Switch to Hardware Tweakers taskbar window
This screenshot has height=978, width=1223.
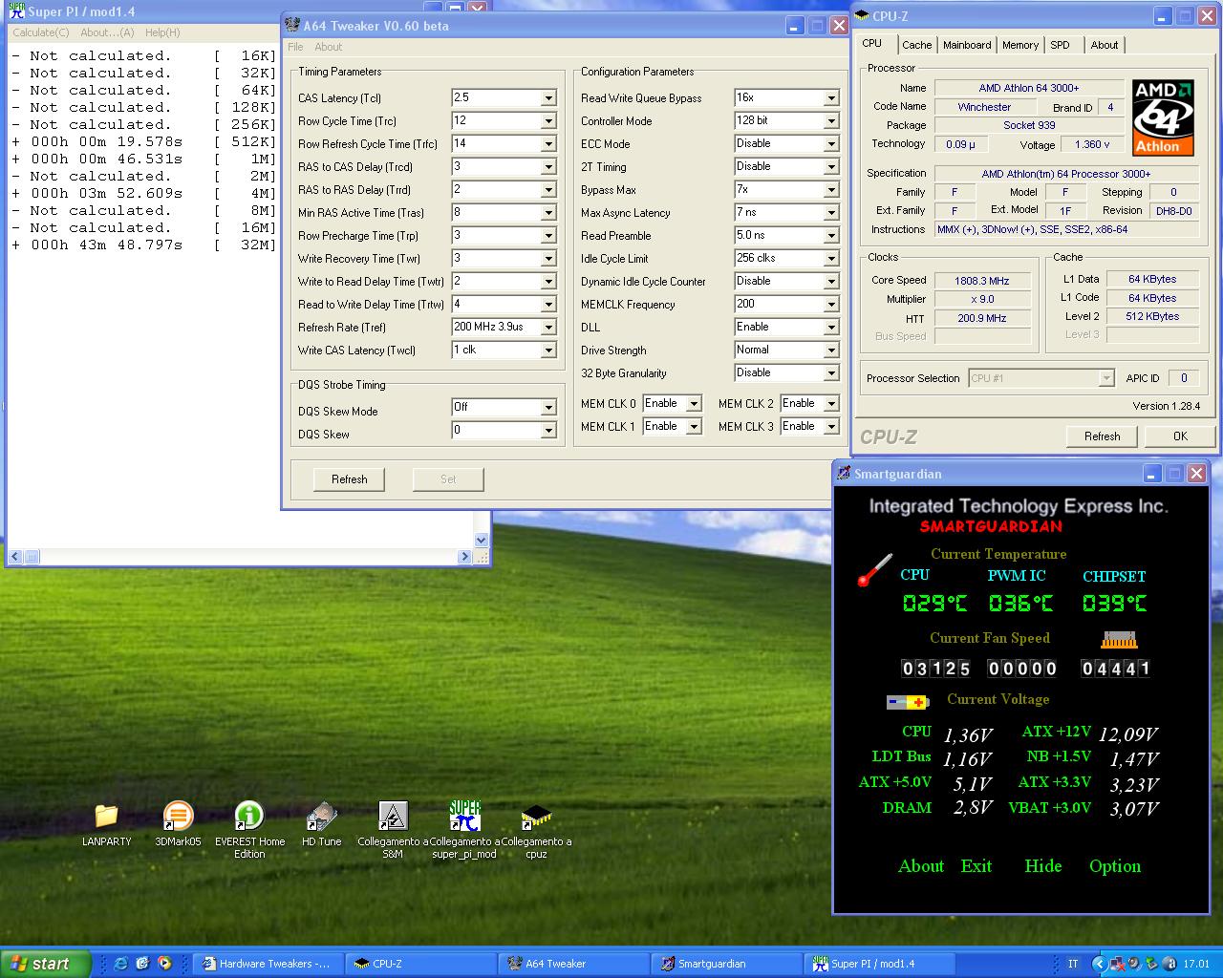point(267,964)
